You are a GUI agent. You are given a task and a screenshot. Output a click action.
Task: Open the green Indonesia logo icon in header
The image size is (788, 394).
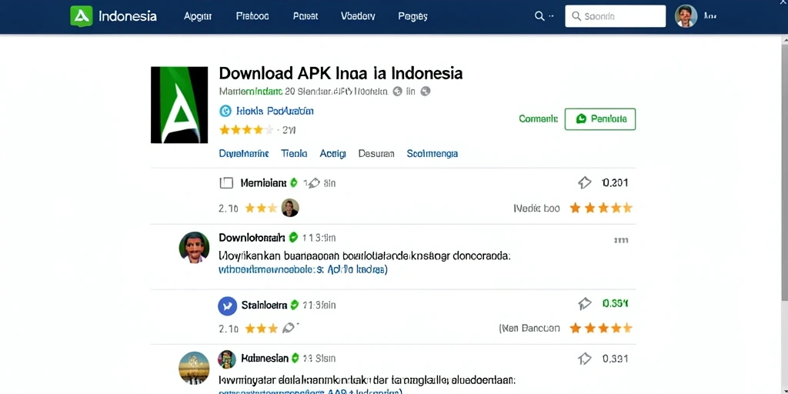click(82, 16)
